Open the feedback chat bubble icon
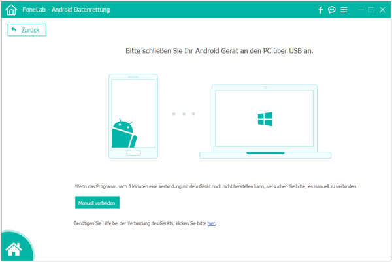392x262 pixels. pos(332,10)
